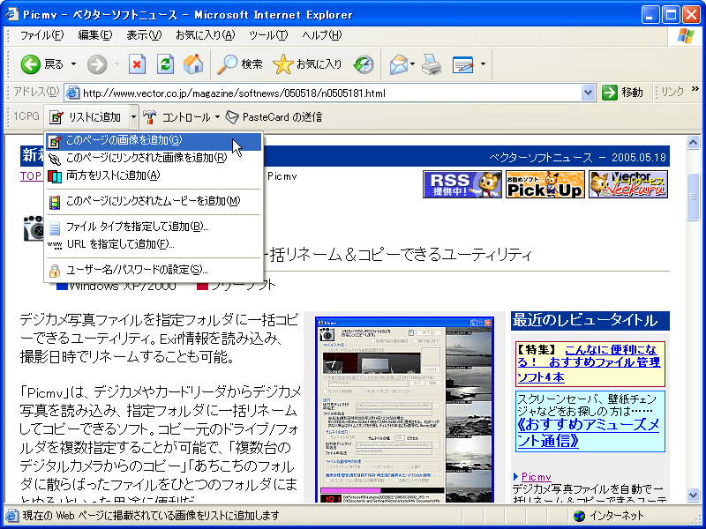This screenshot has height=529, width=706.
Task: Go to Home page icon
Action: [192, 64]
